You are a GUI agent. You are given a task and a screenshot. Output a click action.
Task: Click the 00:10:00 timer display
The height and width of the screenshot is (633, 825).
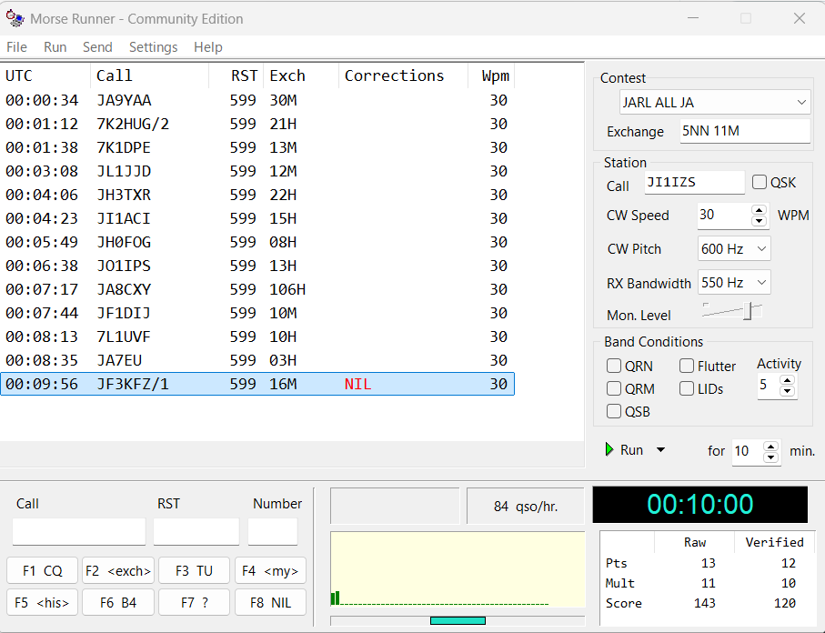click(699, 504)
